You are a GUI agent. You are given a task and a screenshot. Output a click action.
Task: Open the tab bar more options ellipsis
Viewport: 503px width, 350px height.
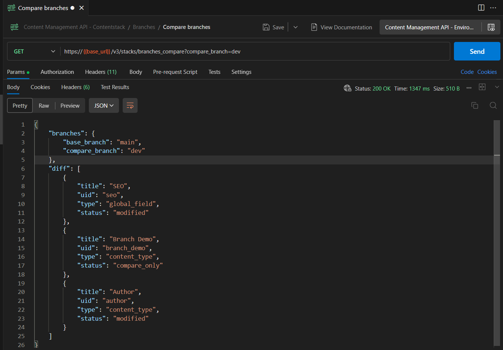(x=493, y=8)
